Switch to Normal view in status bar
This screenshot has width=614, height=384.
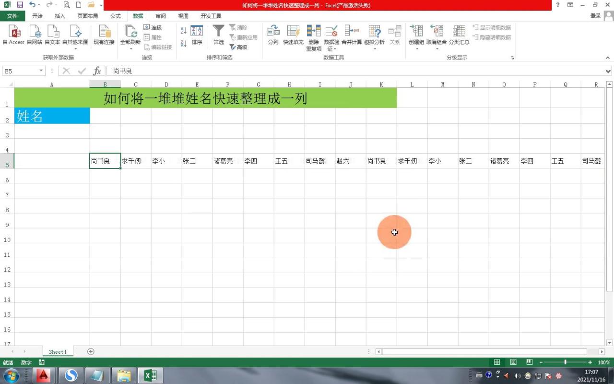click(x=497, y=362)
